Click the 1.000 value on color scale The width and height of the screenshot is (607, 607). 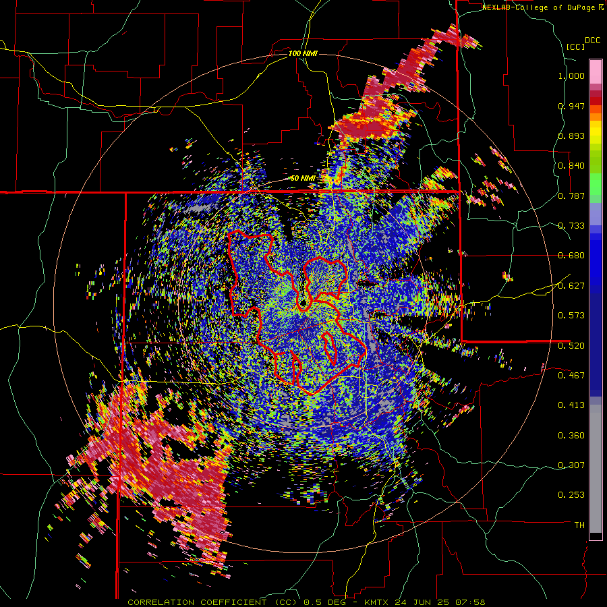point(571,76)
